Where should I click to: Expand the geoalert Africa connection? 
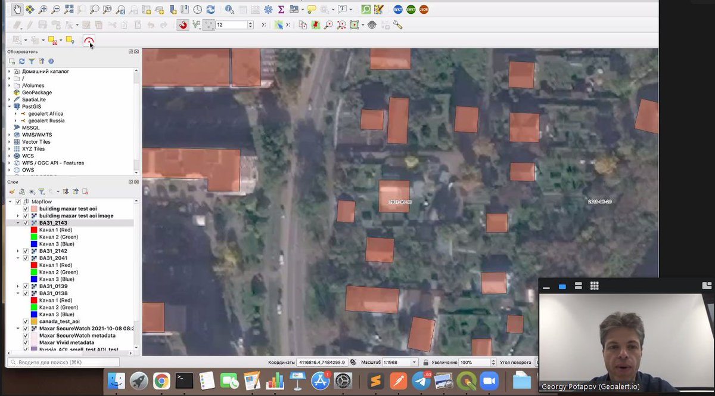pyautogui.click(x=16, y=113)
